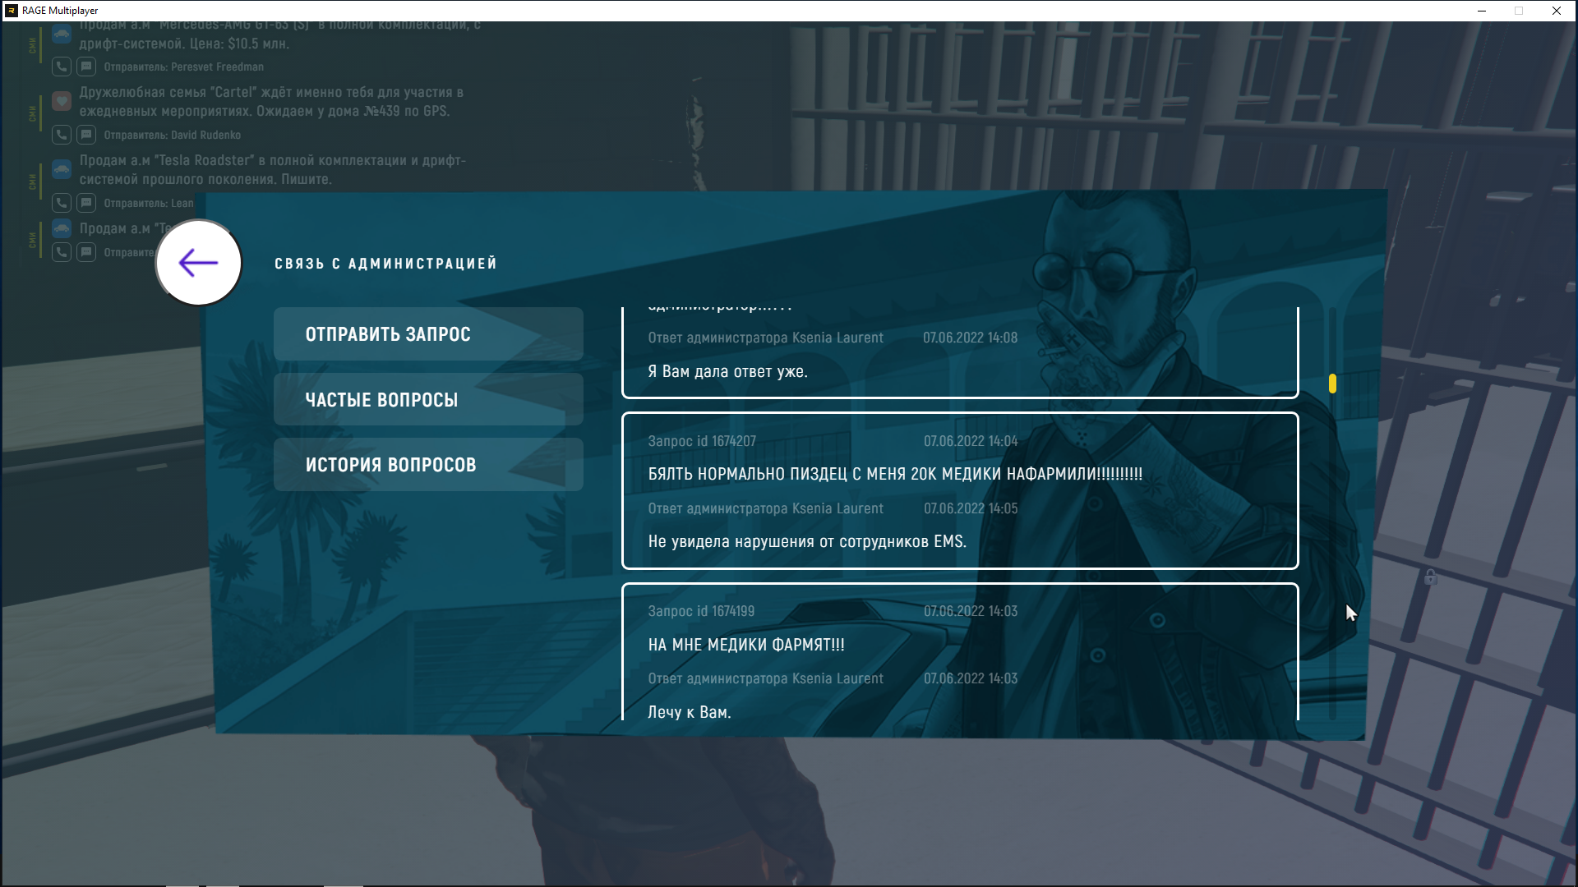Click the sender name "Отправитель: David Rudenko"
The height and width of the screenshot is (887, 1578).
(173, 135)
